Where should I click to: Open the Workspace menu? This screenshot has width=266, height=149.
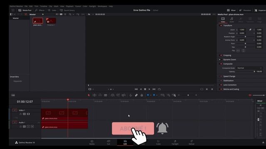point(102,6)
